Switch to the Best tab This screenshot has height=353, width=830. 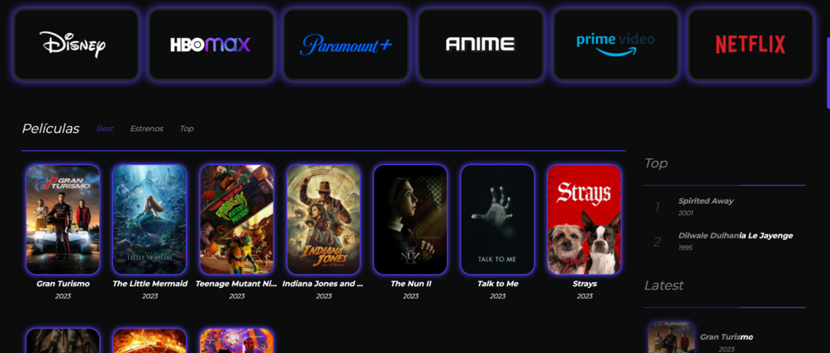point(105,129)
